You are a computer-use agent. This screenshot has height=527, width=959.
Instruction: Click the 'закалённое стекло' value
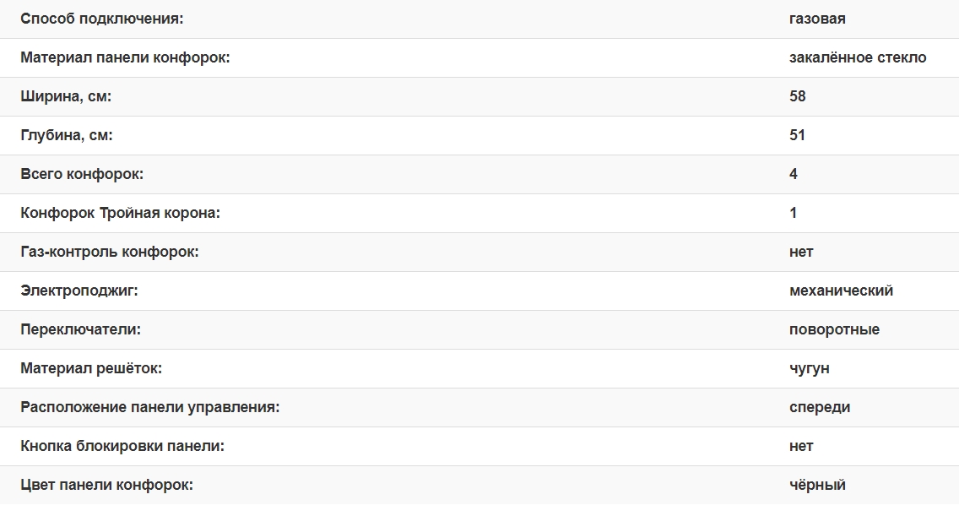858,57
